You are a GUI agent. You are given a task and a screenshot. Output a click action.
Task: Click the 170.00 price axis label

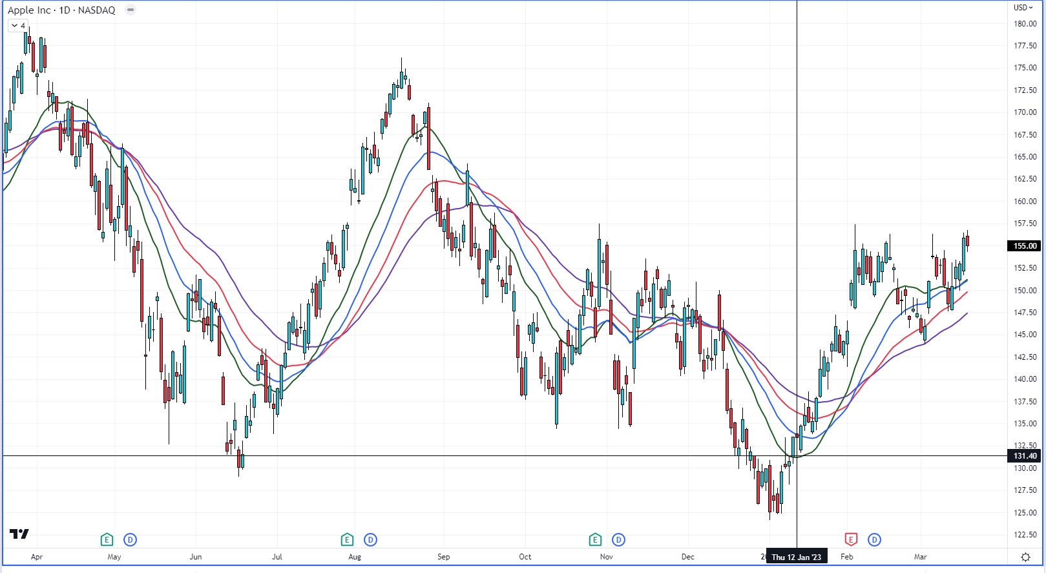[1025, 112]
